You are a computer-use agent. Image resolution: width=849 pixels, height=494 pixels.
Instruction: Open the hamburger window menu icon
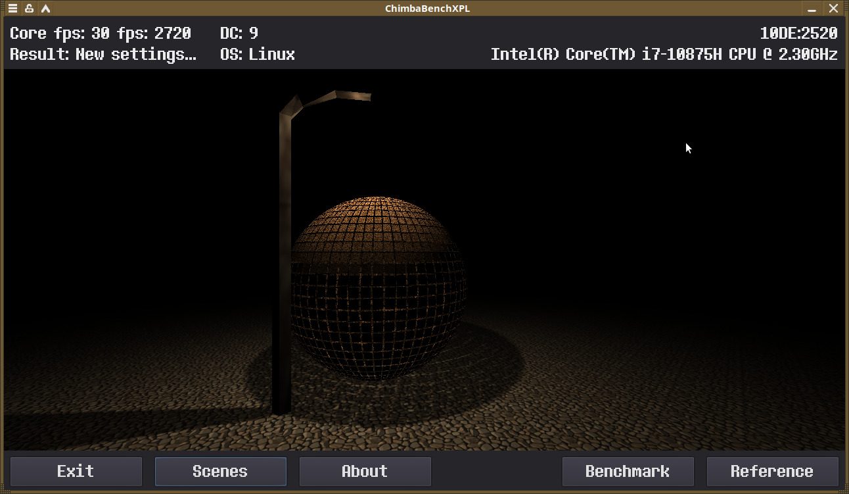coord(12,9)
